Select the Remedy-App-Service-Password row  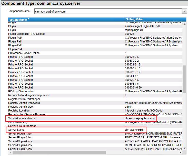click(95, 114)
